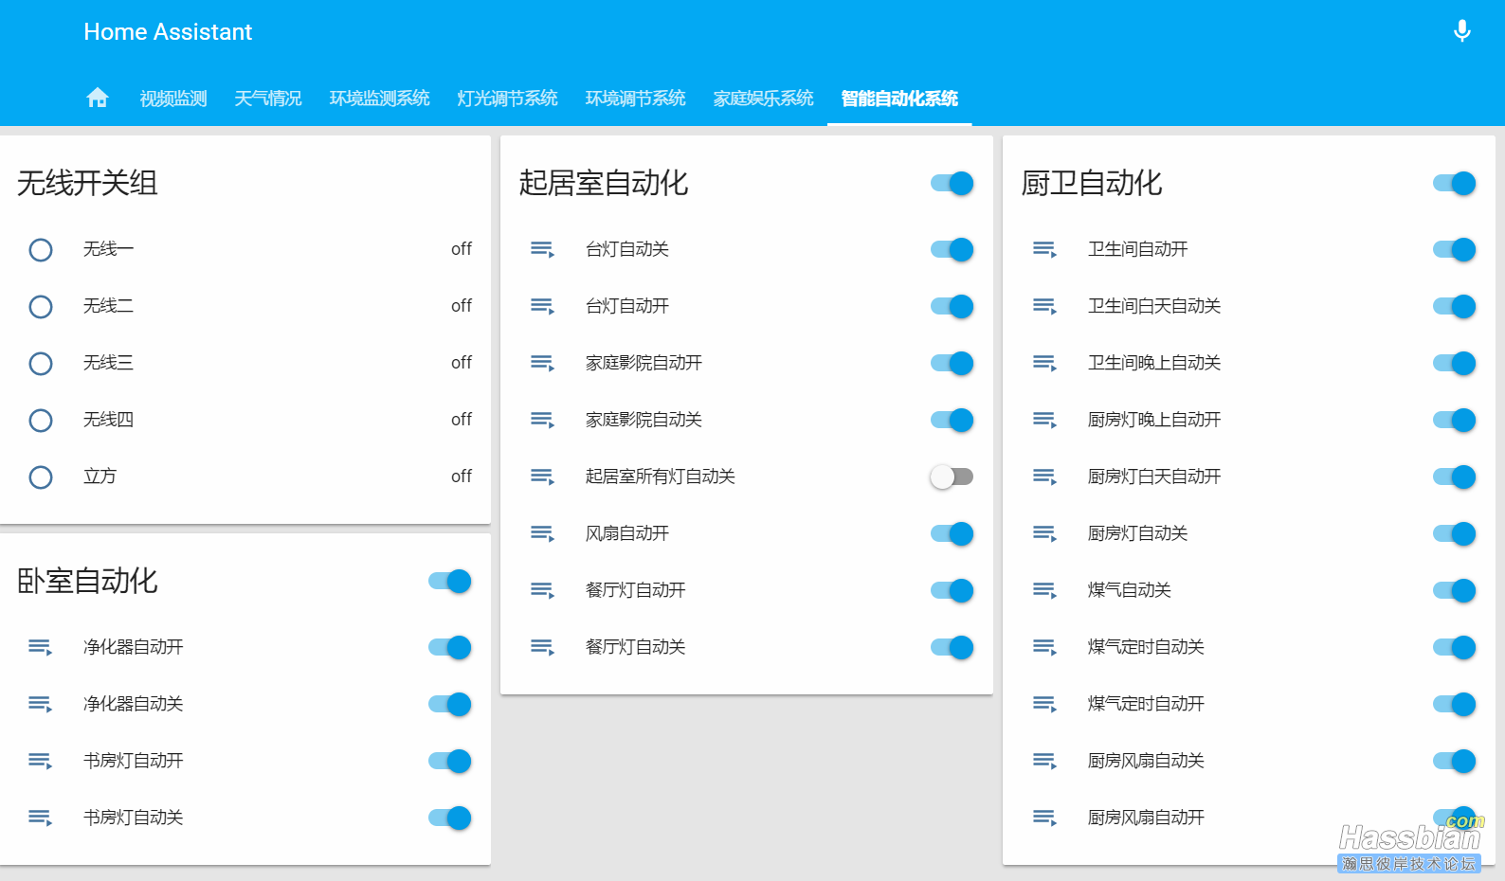Image resolution: width=1505 pixels, height=881 pixels.
Task: Select the 智能自动化系统 tab
Action: coord(899,99)
